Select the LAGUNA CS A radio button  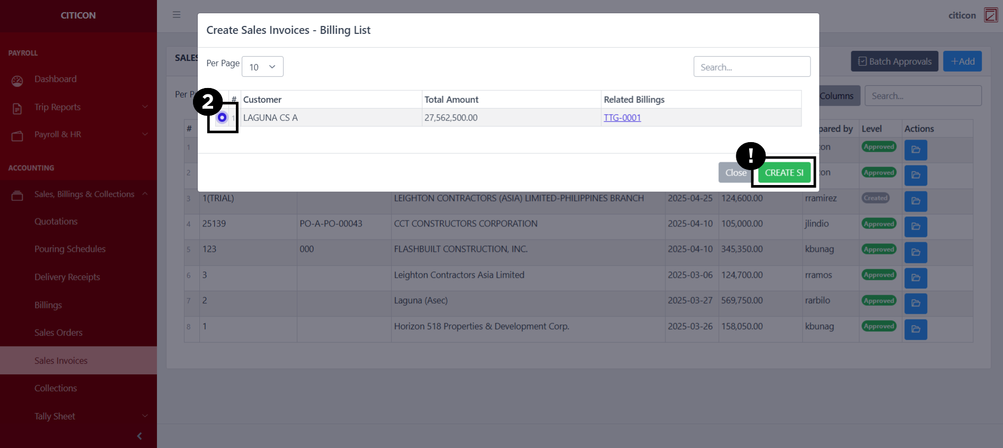pos(222,117)
